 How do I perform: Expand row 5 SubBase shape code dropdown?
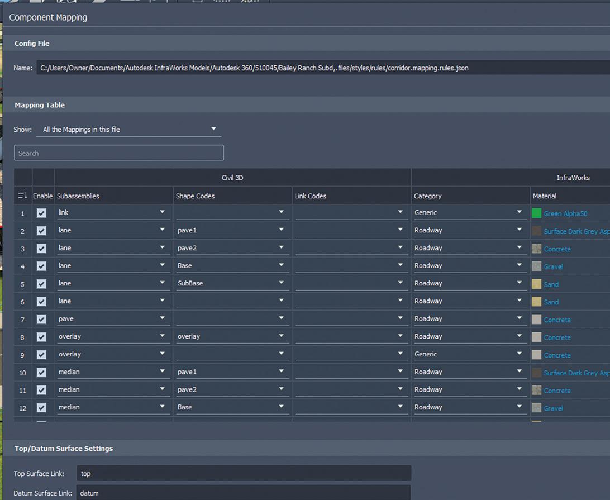coord(232,283)
